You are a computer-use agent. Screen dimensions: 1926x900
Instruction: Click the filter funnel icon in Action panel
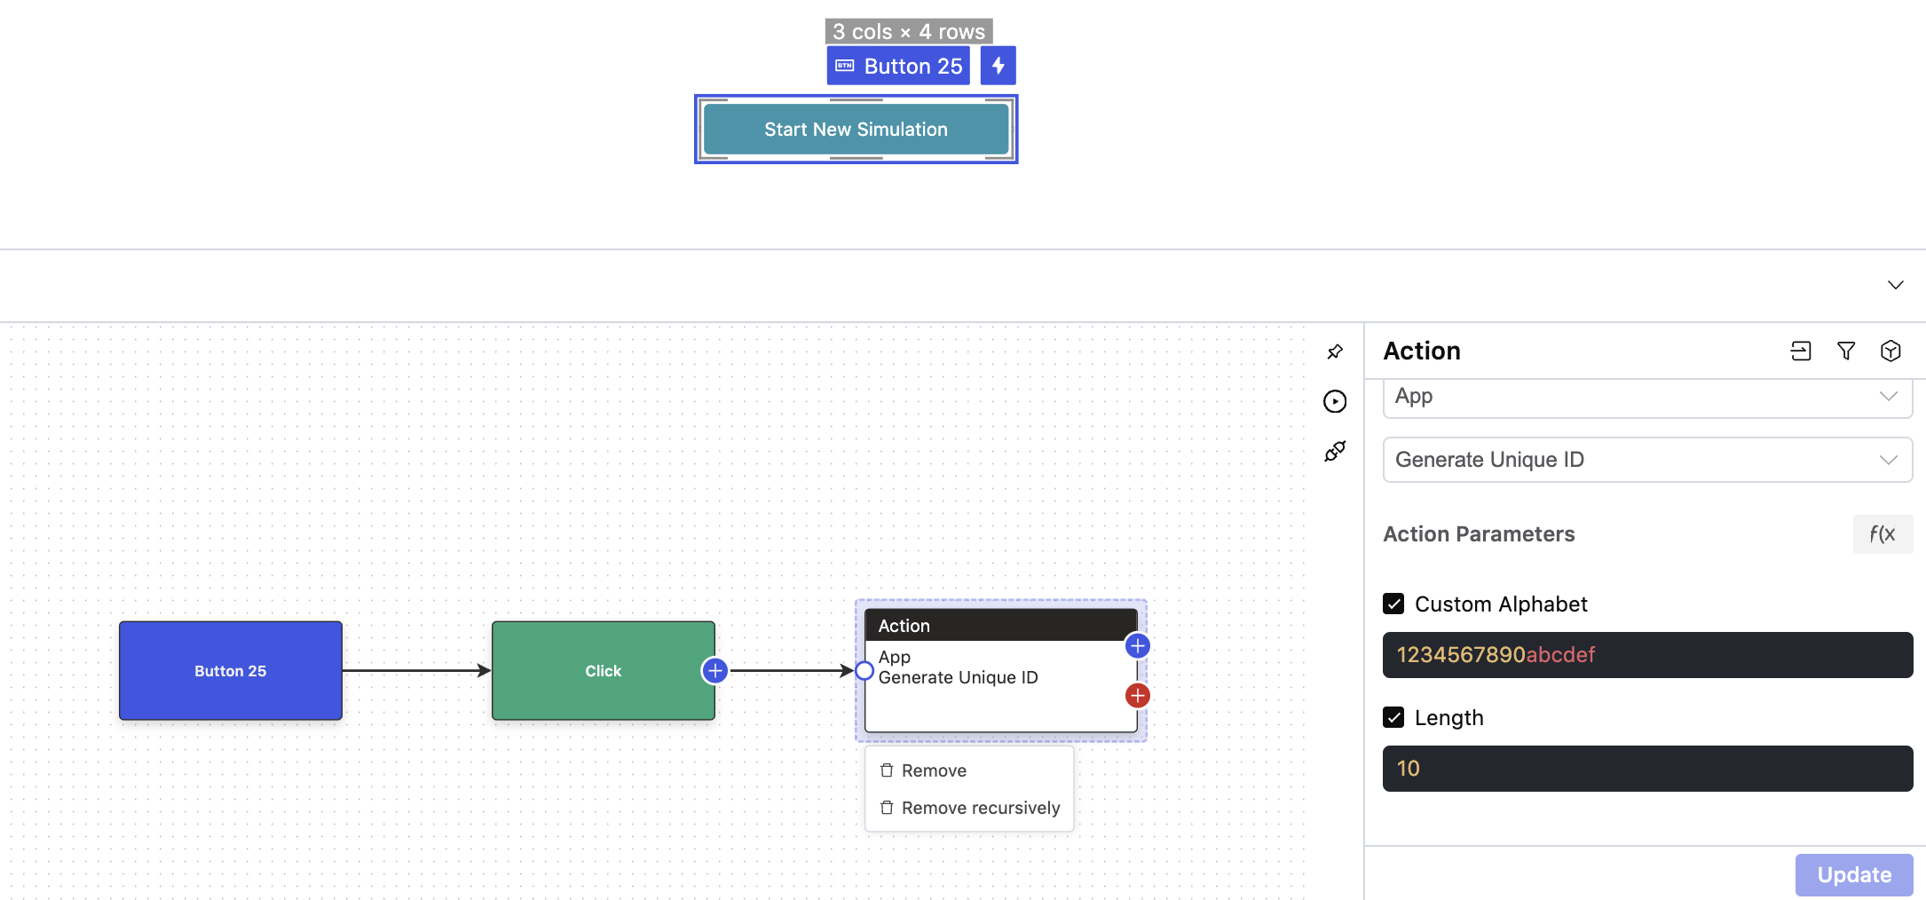click(1846, 351)
